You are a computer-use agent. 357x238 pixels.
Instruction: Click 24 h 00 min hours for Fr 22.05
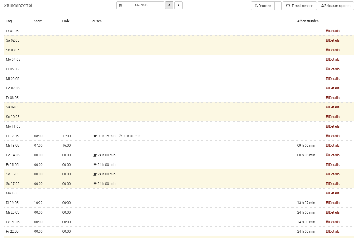pos(306,232)
